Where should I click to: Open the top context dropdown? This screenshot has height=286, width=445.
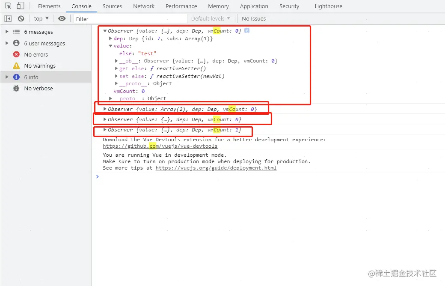click(41, 19)
